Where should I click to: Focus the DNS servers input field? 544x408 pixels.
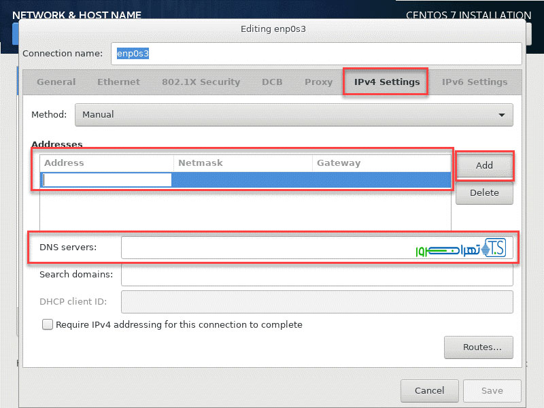[x=265, y=248]
